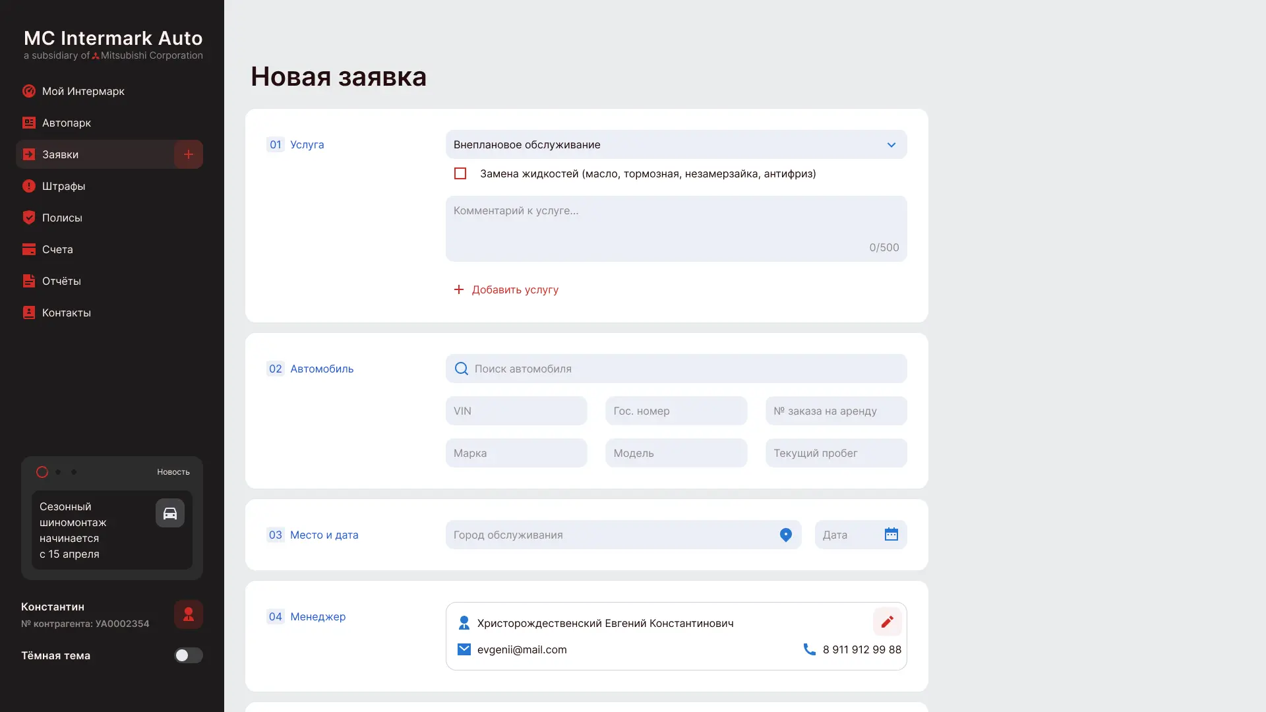Viewport: 1266px width, 712px height.
Task: Click the dropdown chevron arrow
Action: 891,145
